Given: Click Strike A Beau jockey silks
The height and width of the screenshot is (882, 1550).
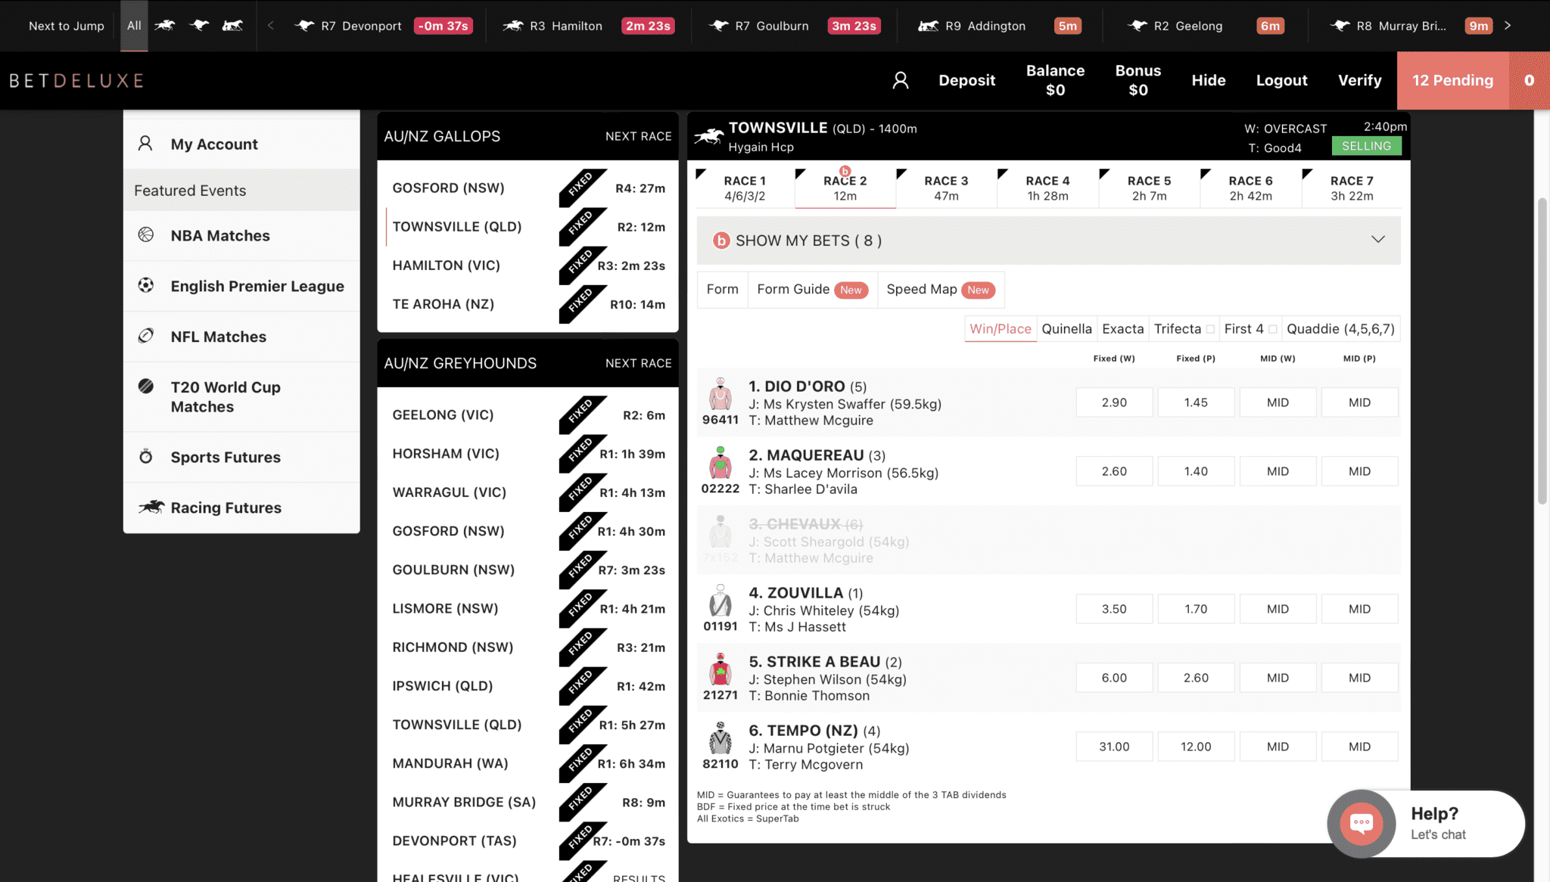Looking at the screenshot, I should tap(721, 669).
